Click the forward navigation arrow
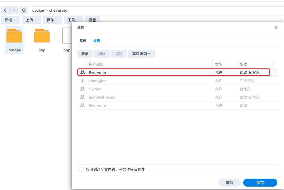The image size is (284, 190). click(x=13, y=11)
